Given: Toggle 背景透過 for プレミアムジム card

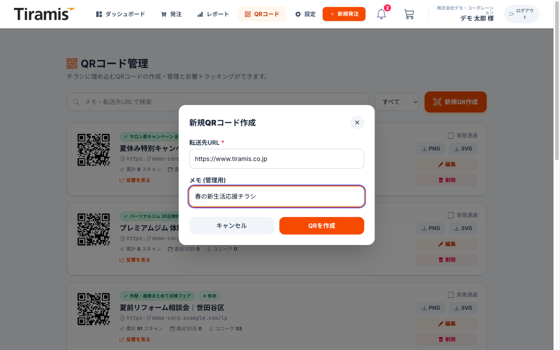Looking at the screenshot, I should [451, 215].
